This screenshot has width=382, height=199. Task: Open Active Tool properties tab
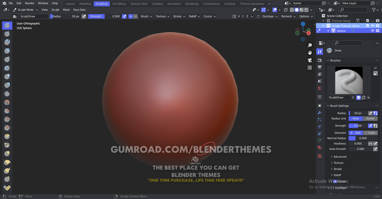(320, 51)
